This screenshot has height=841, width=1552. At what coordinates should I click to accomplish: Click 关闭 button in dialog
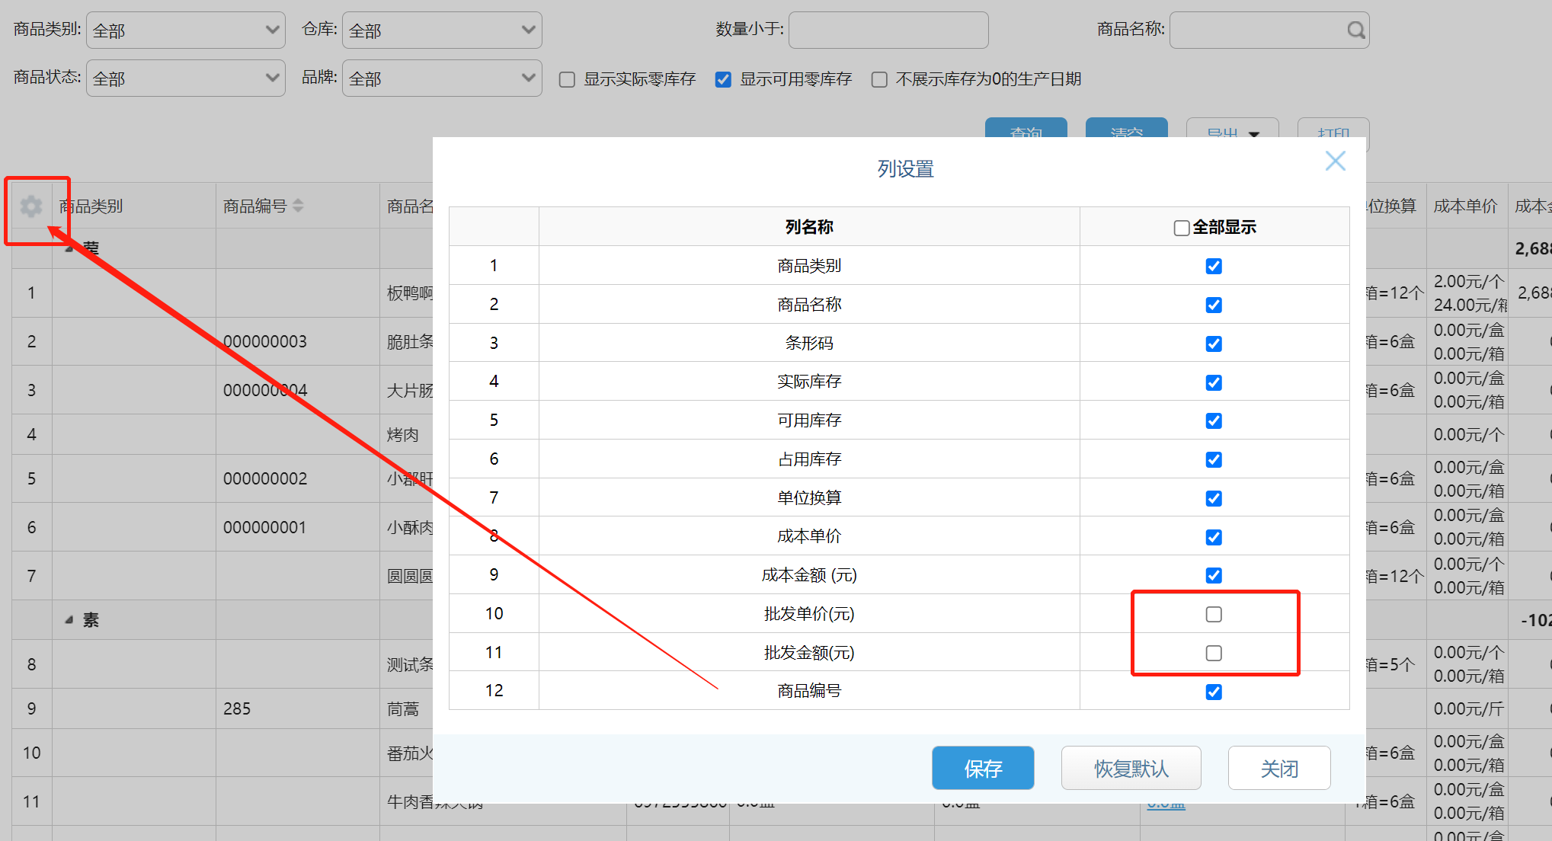pos(1279,768)
